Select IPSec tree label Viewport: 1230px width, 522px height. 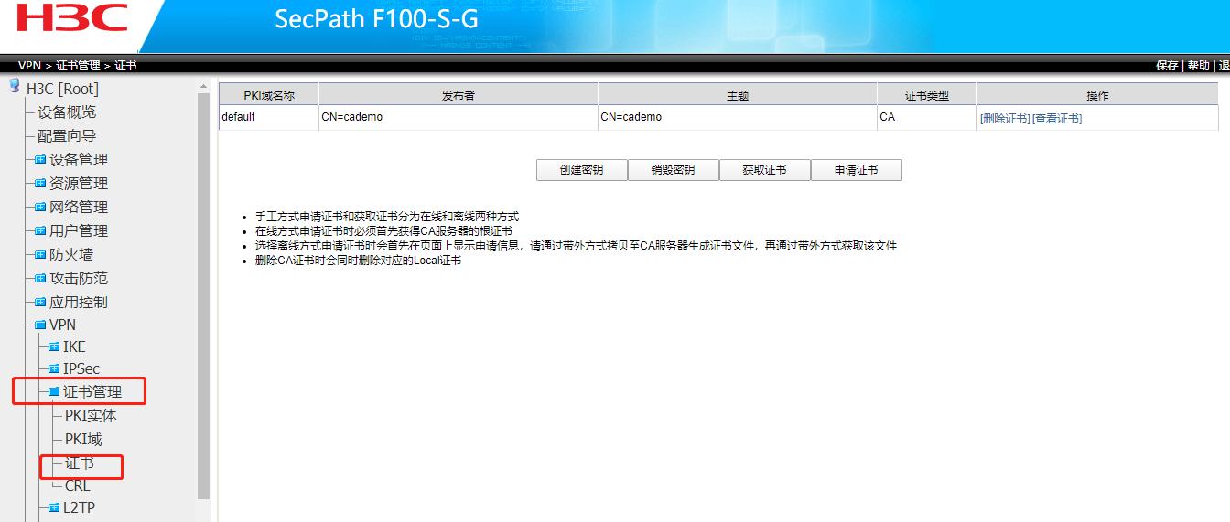81,368
